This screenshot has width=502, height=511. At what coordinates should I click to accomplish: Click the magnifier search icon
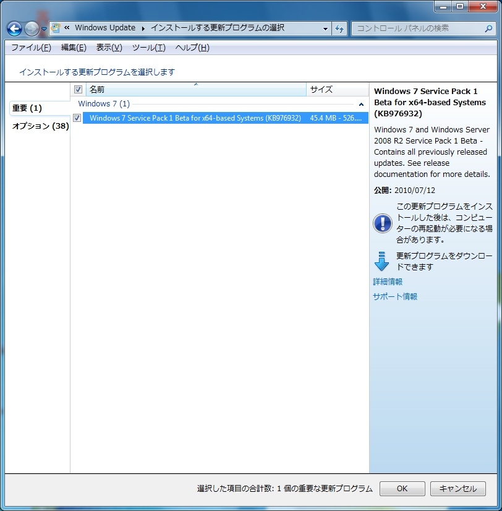(x=488, y=28)
